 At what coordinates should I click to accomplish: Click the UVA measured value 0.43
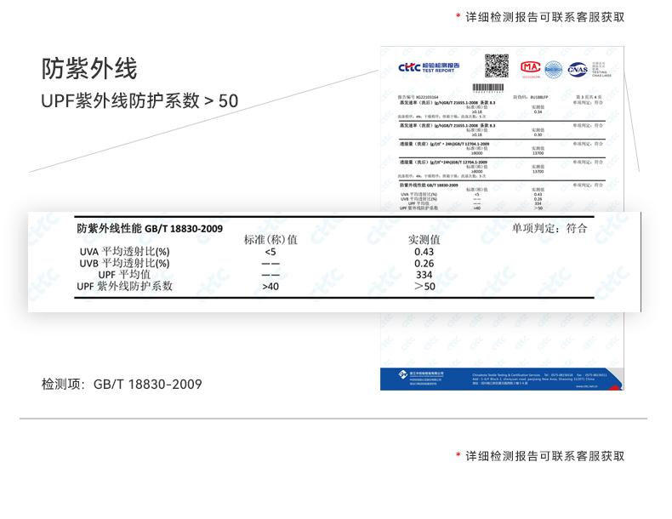click(x=424, y=253)
